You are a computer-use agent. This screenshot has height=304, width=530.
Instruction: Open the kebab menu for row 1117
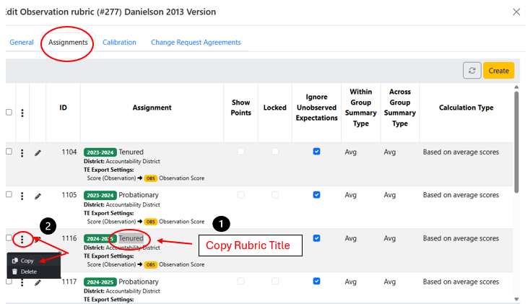tap(22, 282)
